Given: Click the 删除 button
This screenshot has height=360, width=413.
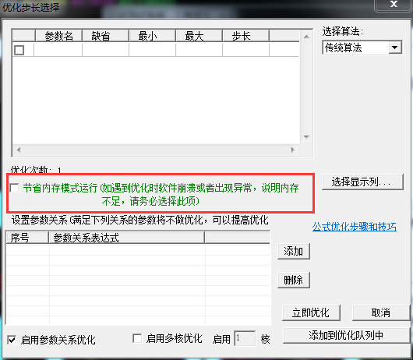Looking at the screenshot, I should (x=294, y=280).
